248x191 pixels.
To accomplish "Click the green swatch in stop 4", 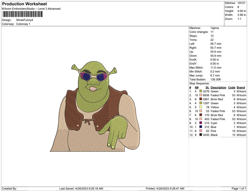I will [201, 103].
